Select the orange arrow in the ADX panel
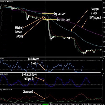 [39, 96]
